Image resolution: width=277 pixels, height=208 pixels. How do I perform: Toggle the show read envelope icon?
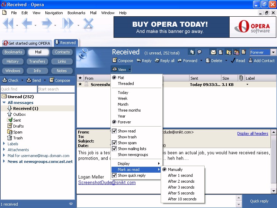(213, 52)
